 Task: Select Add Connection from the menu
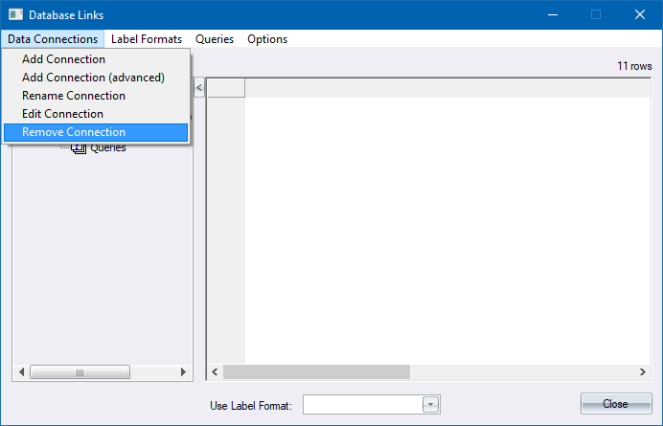(63, 59)
